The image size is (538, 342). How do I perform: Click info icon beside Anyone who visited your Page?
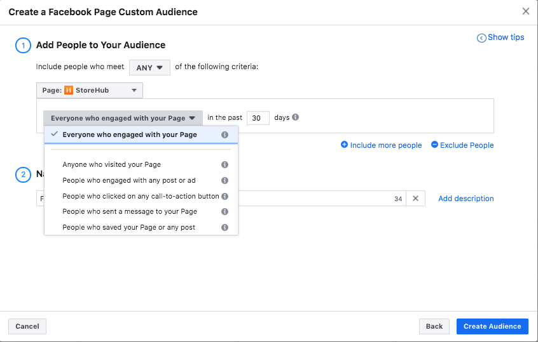(x=224, y=165)
